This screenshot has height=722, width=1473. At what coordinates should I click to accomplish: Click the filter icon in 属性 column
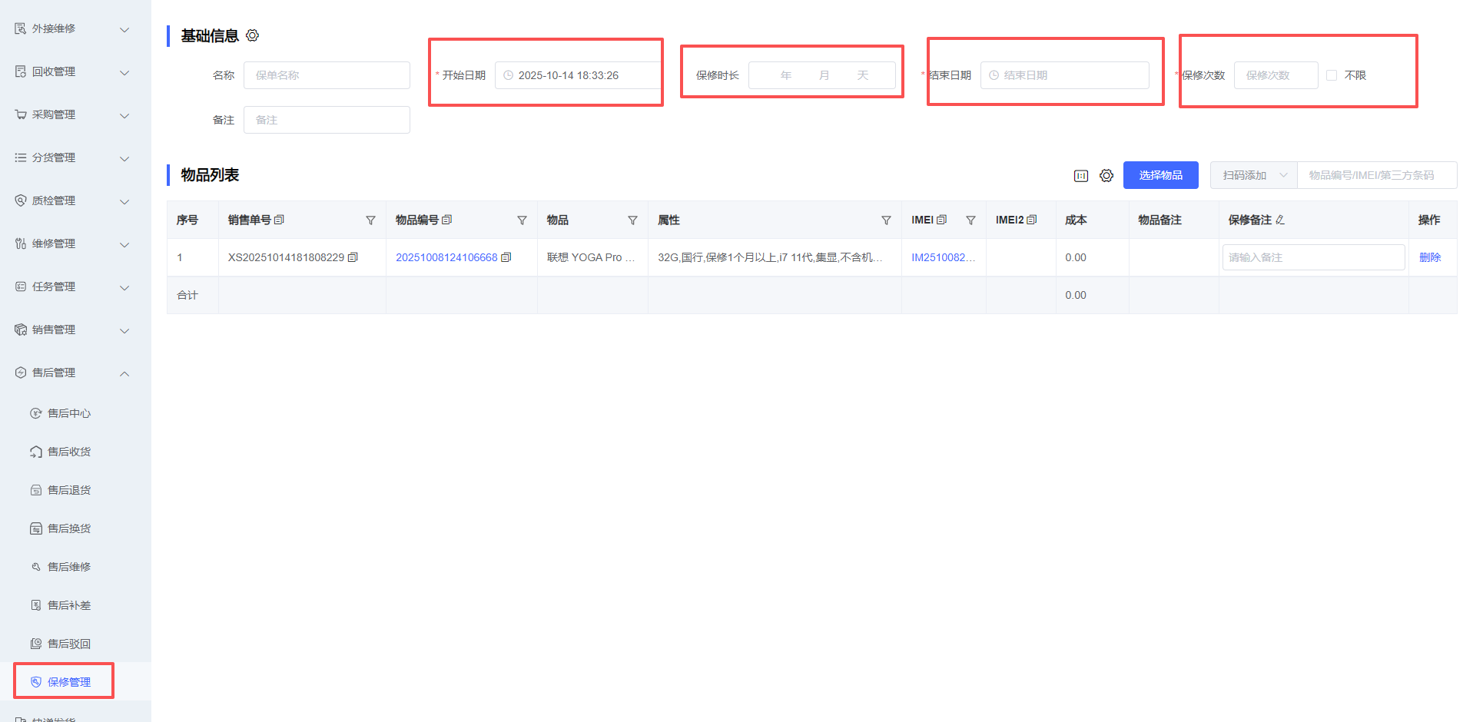885,220
